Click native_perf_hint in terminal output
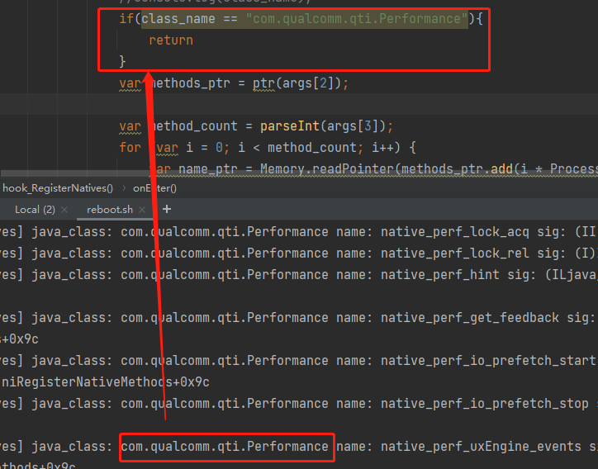 439,274
